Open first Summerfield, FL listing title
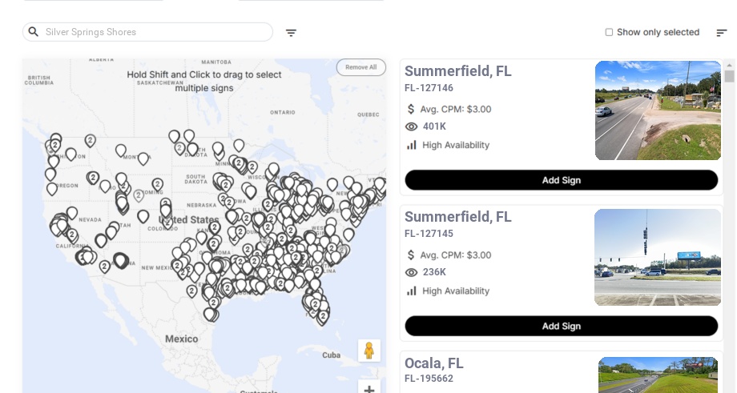Screen dimensions: 737x393 click(x=457, y=71)
